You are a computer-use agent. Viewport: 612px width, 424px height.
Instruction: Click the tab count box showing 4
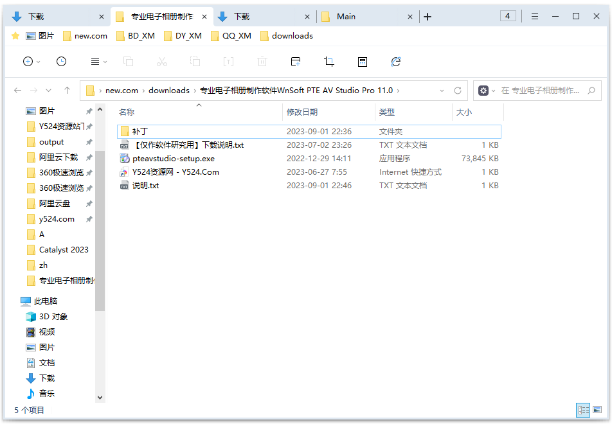[x=508, y=16]
